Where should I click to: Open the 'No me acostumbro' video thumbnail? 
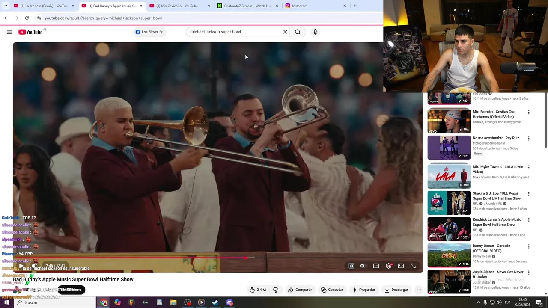pos(449,148)
